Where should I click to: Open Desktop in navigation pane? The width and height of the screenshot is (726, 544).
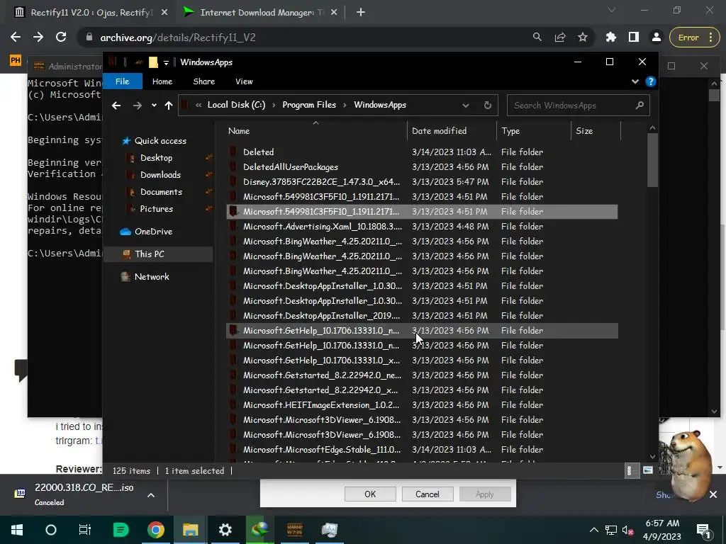(x=156, y=158)
